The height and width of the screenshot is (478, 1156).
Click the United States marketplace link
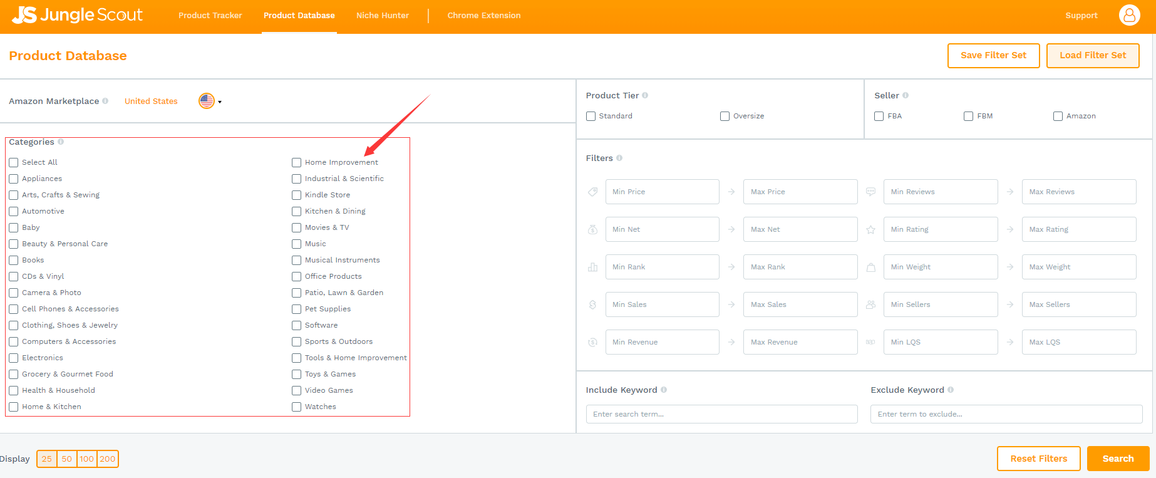point(151,101)
